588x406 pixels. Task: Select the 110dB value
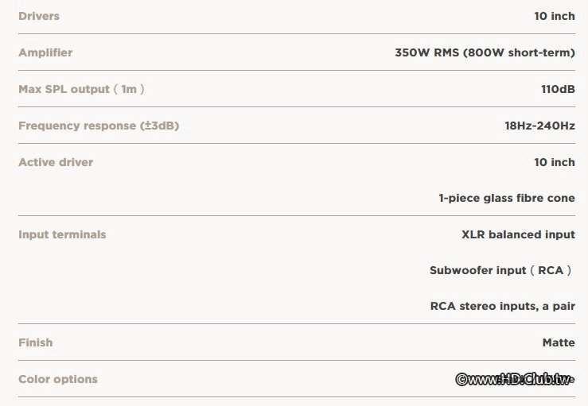(x=558, y=89)
